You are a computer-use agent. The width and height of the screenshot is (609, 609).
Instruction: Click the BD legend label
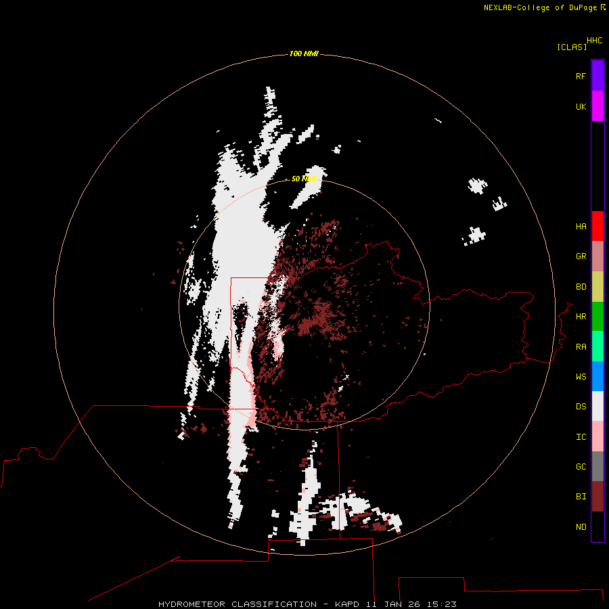(x=581, y=287)
